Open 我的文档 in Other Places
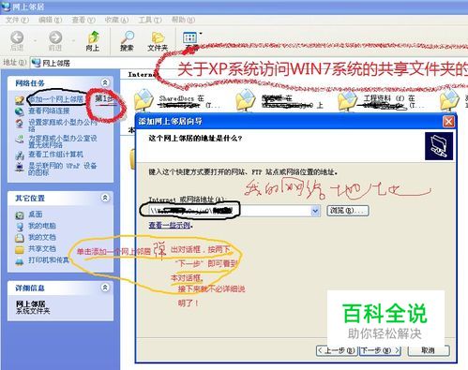The width and height of the screenshot is (468, 370). (42, 237)
